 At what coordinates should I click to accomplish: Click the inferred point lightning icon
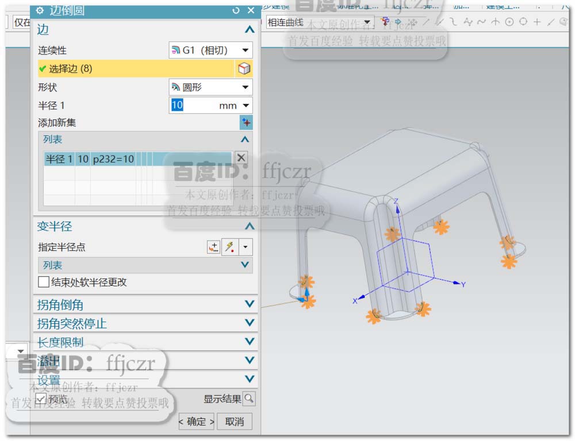click(230, 247)
